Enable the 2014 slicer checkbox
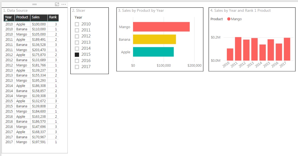This screenshot has height=156, width=298. [x=77, y=49]
